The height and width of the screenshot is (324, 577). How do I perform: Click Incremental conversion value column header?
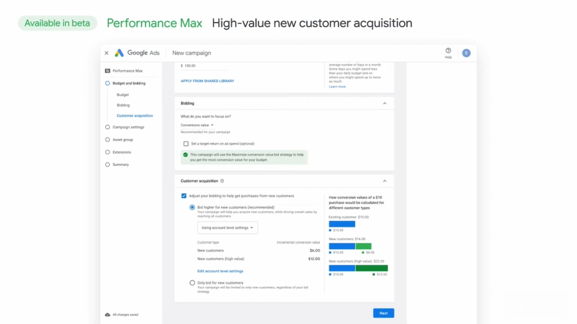pyautogui.click(x=298, y=243)
